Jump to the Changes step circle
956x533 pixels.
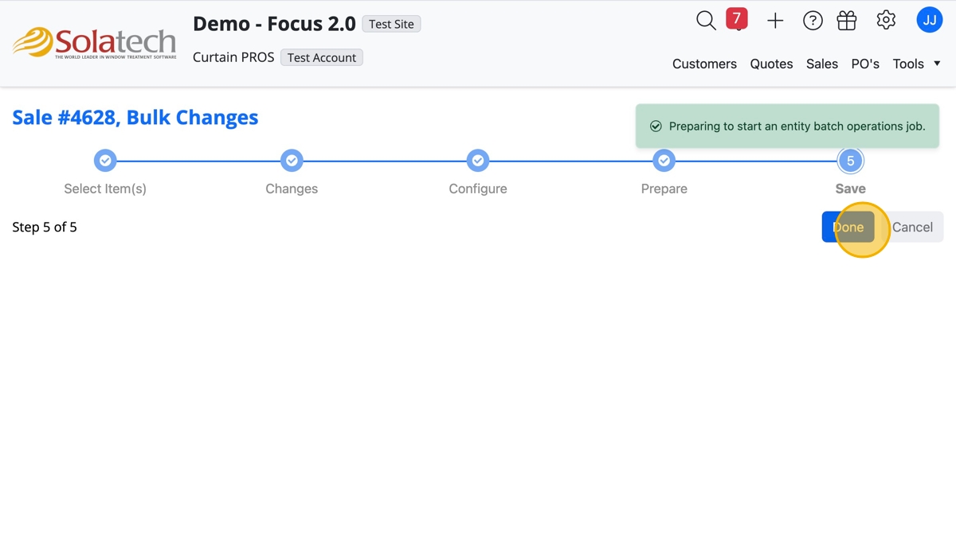click(x=292, y=161)
